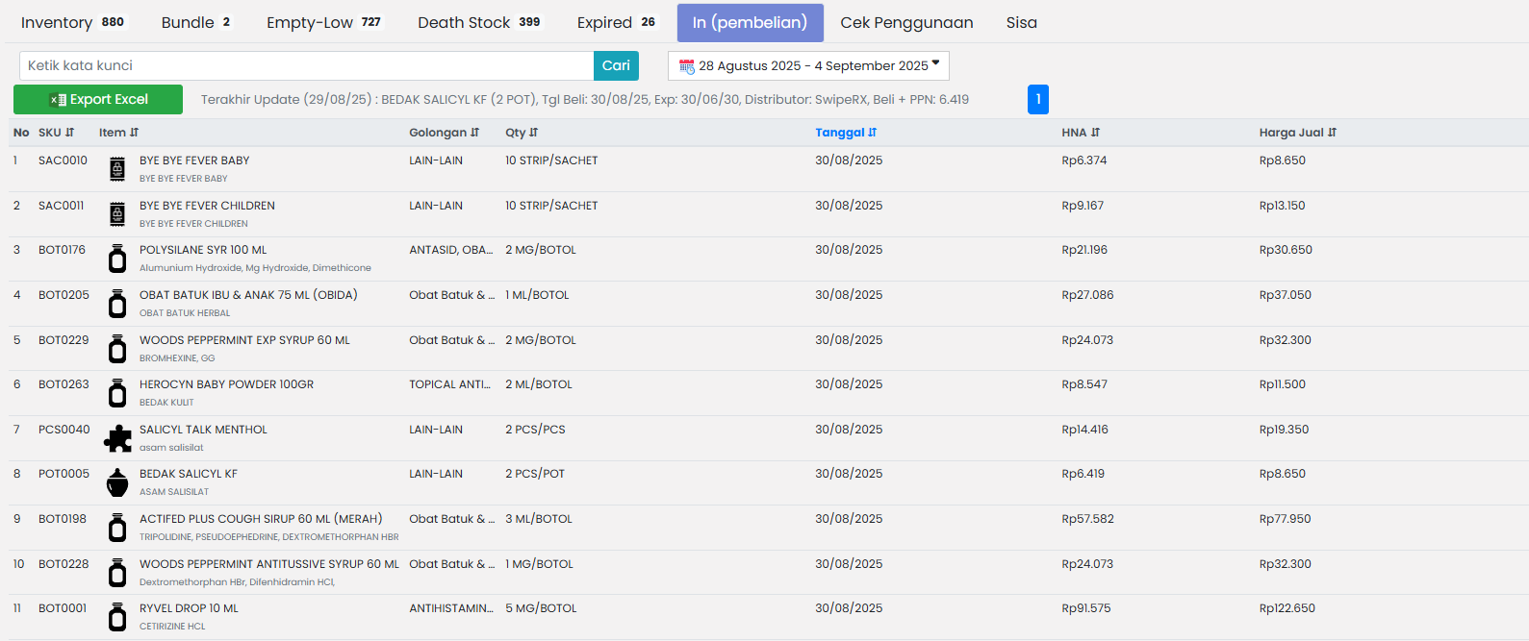Open the Expired tab
1529x641 pixels.
[616, 22]
